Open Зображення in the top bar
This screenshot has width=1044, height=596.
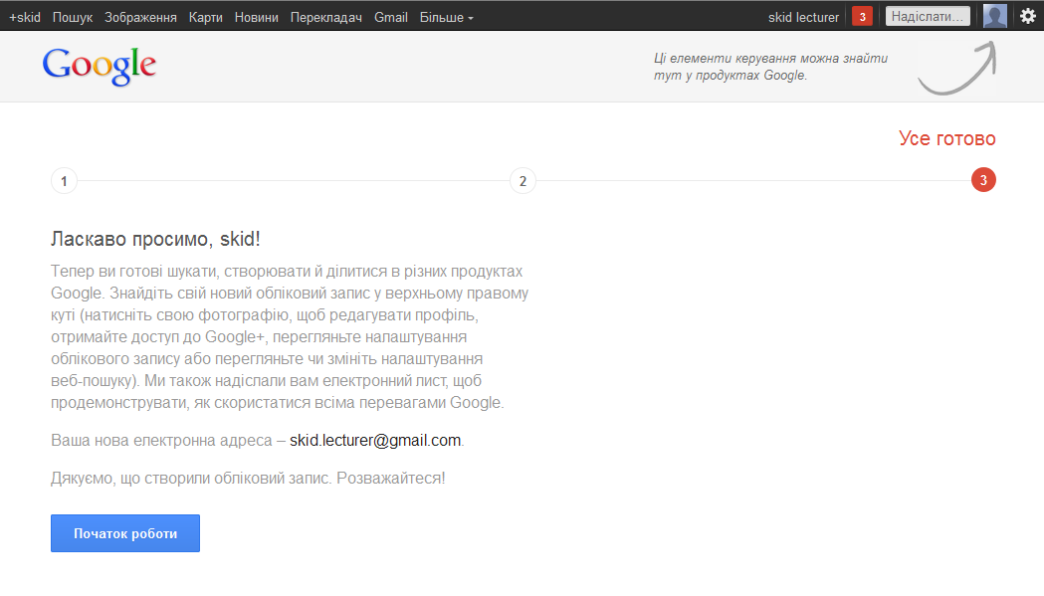pos(140,17)
